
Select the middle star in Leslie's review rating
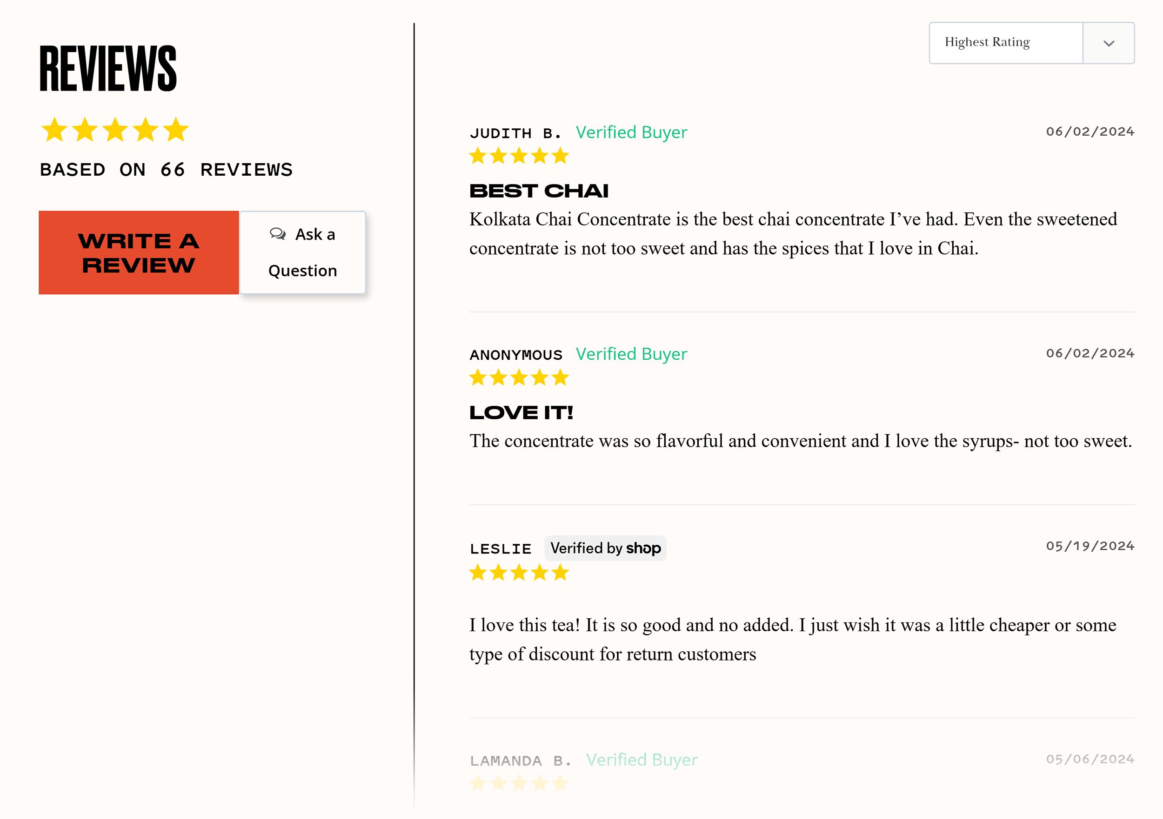[518, 573]
